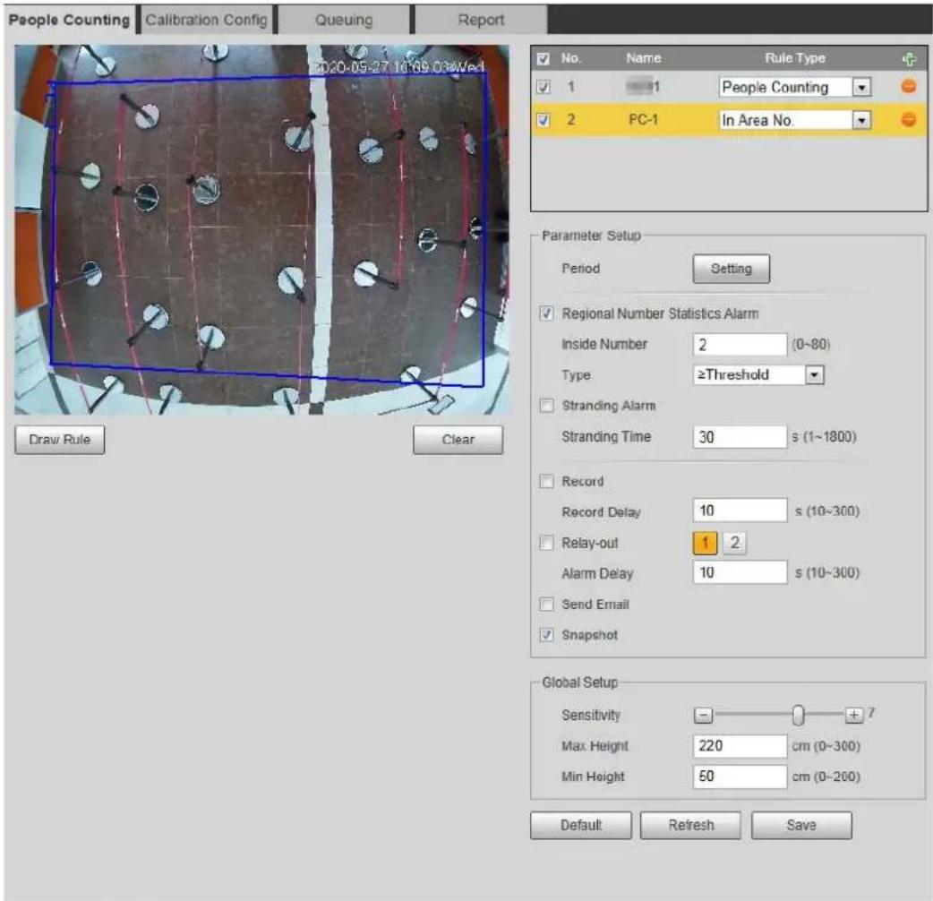This screenshot has width=933, height=901.
Task: Focus the Max Height field
Action: [x=740, y=746]
